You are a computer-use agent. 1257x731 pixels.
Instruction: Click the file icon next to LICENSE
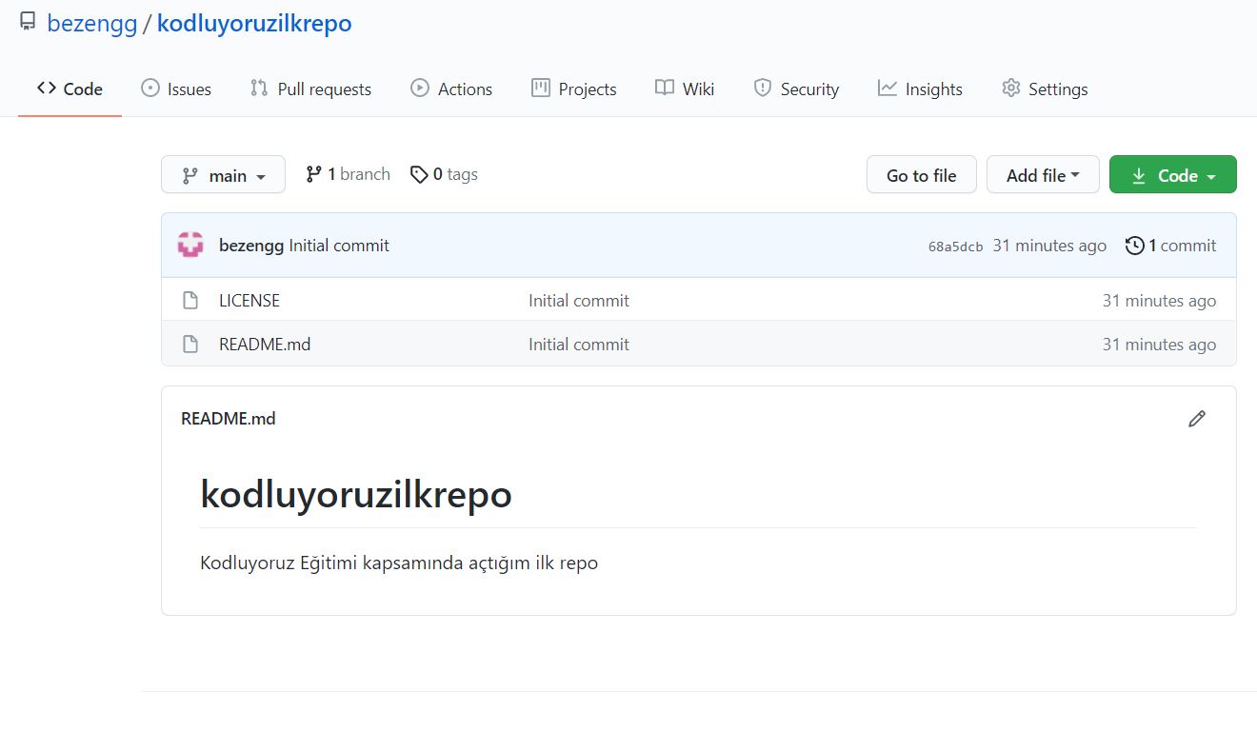click(190, 301)
